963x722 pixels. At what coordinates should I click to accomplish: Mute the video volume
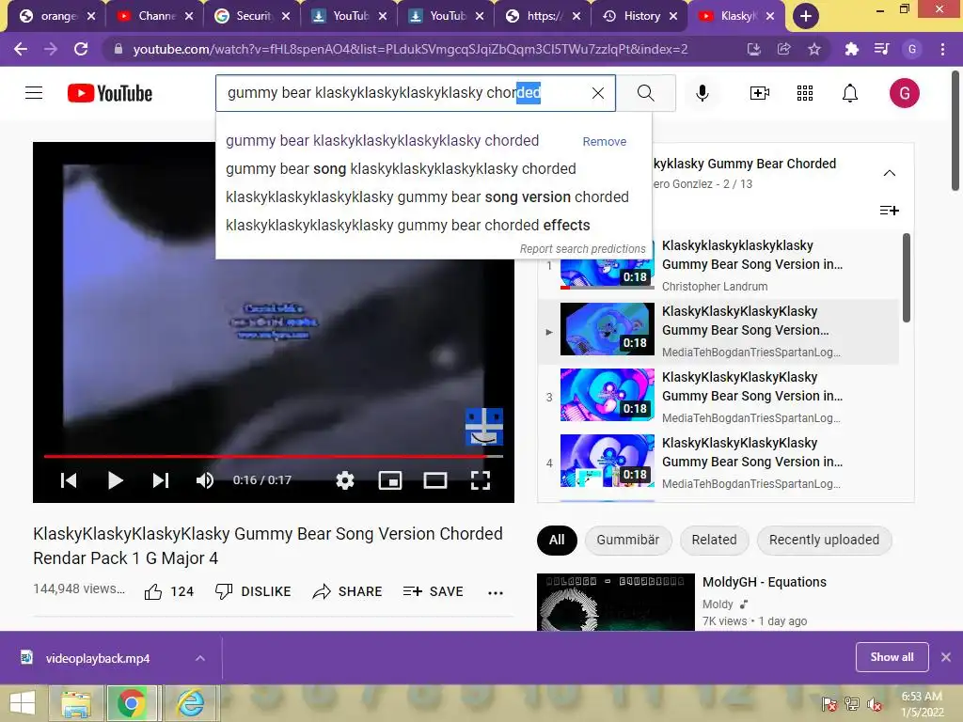pyautogui.click(x=205, y=480)
